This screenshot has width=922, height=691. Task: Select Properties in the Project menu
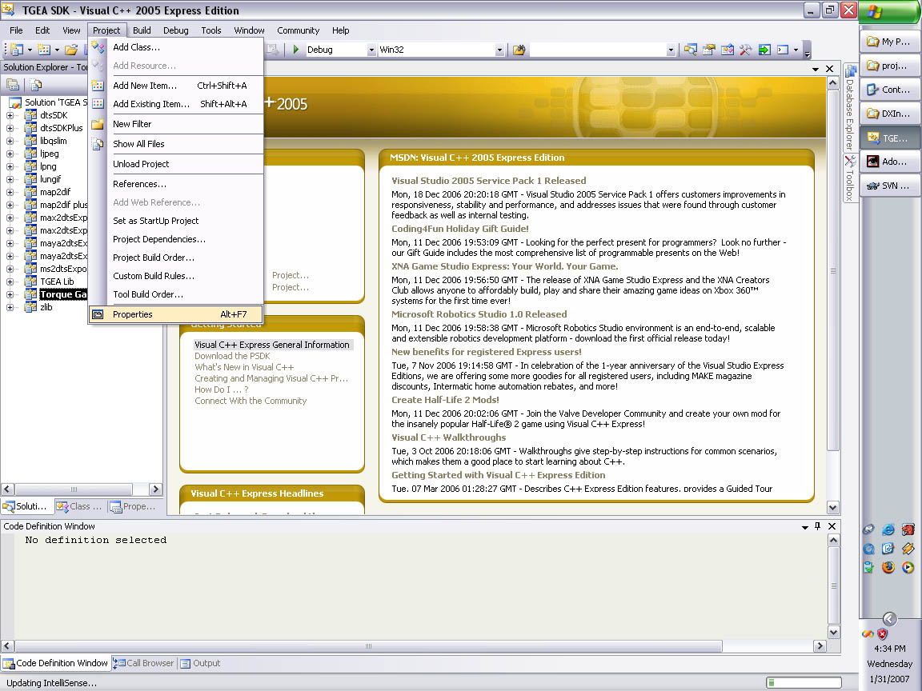[176, 314]
